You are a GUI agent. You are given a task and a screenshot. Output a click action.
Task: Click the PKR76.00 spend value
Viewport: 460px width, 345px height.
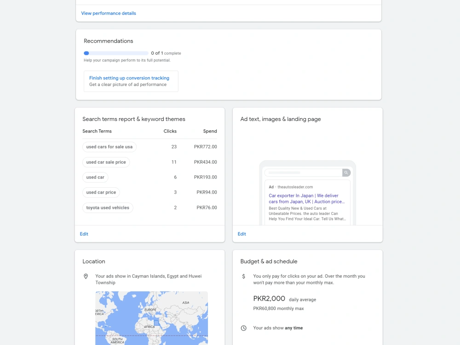pos(207,208)
